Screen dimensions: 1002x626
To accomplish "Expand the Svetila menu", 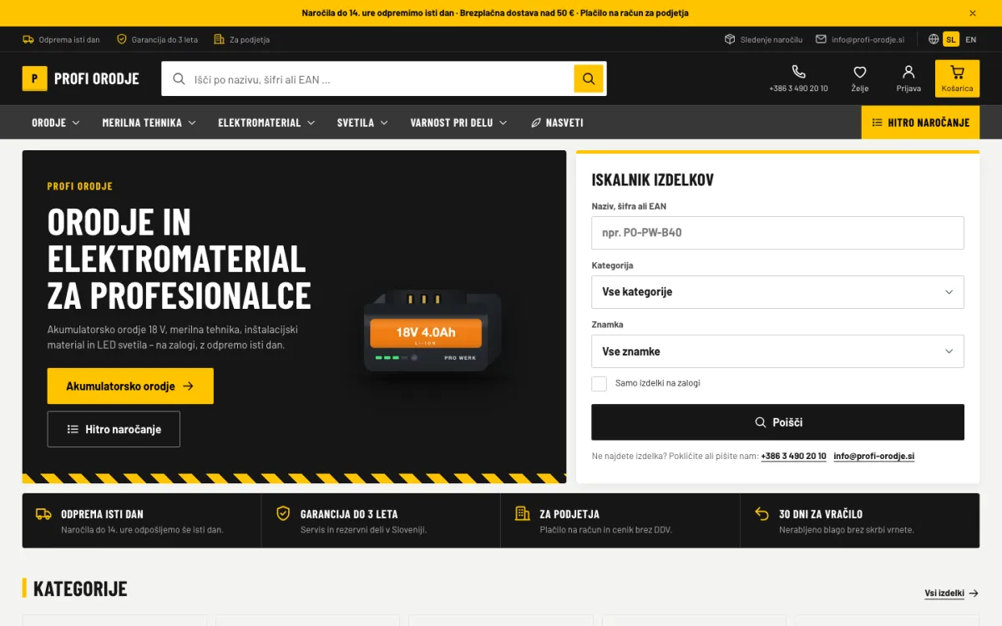I will (363, 123).
